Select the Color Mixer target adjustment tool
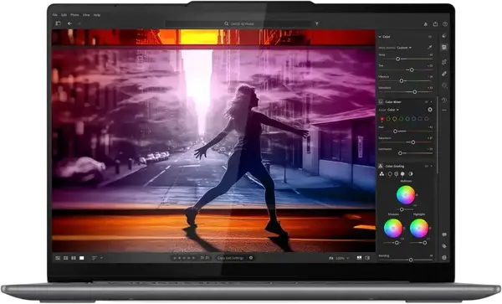 coord(430,110)
